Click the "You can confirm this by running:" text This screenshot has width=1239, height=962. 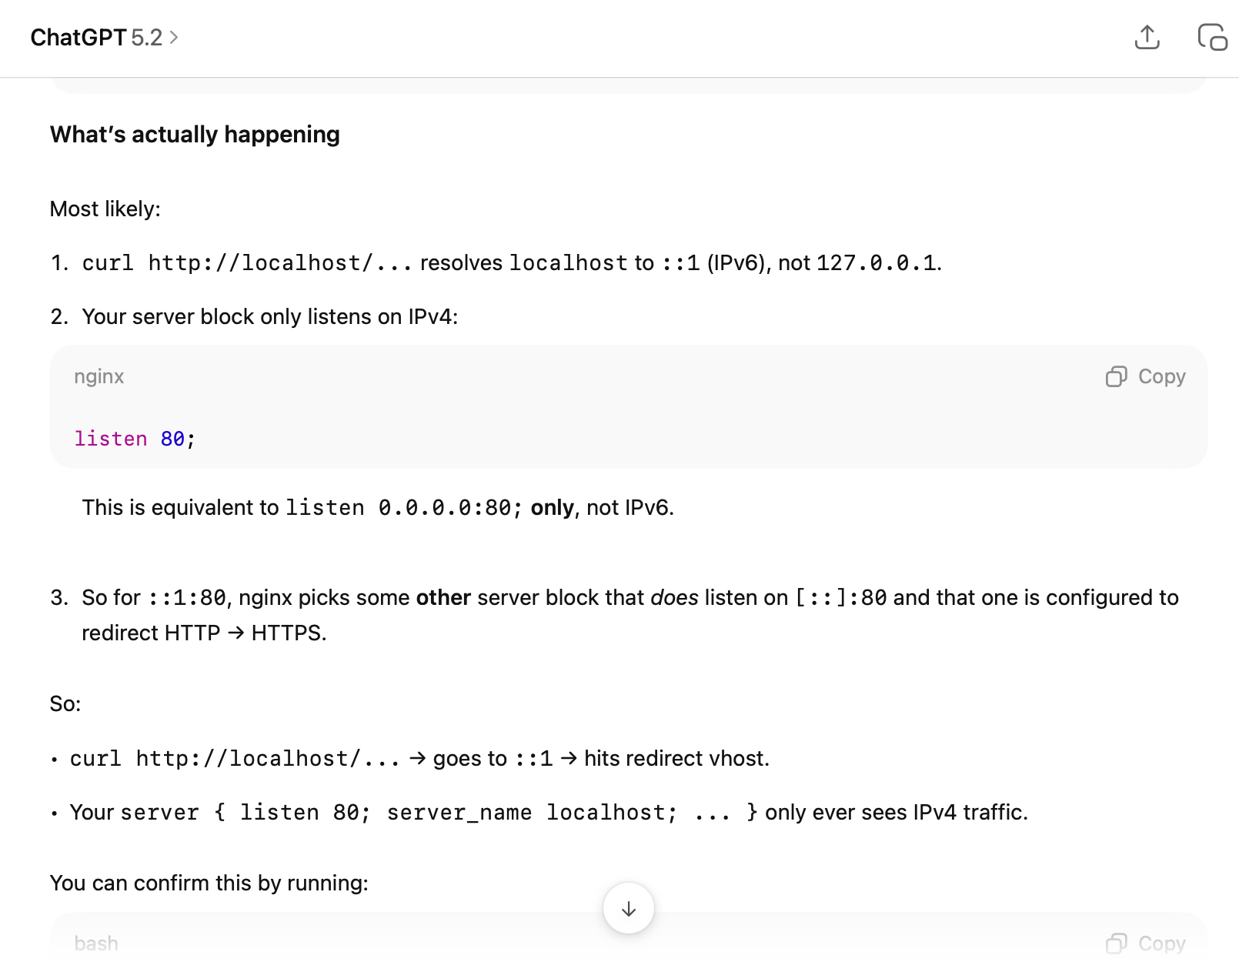click(x=209, y=883)
